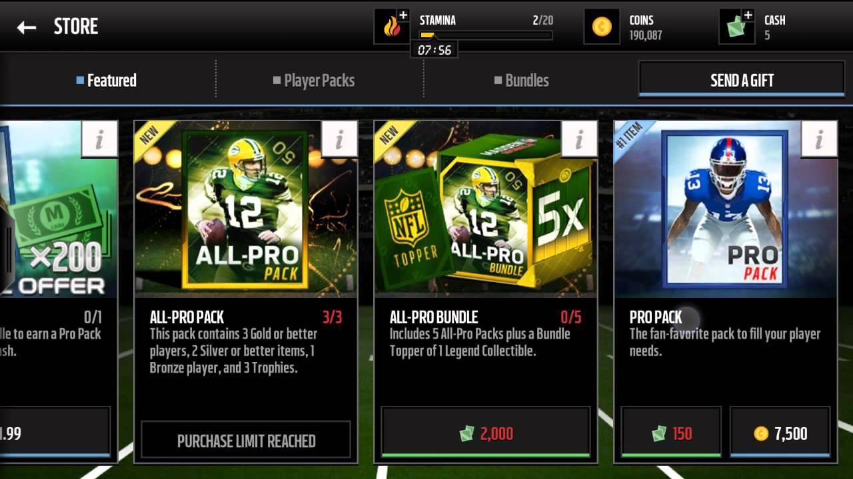Add cash via the green cash icon

tap(737, 27)
